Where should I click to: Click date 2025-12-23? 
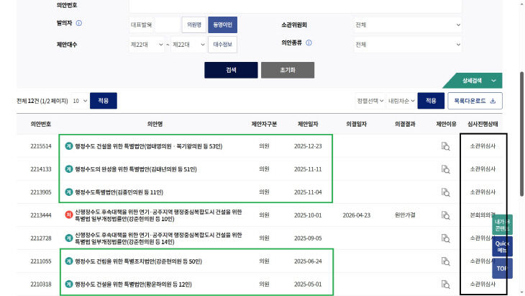pos(308,146)
